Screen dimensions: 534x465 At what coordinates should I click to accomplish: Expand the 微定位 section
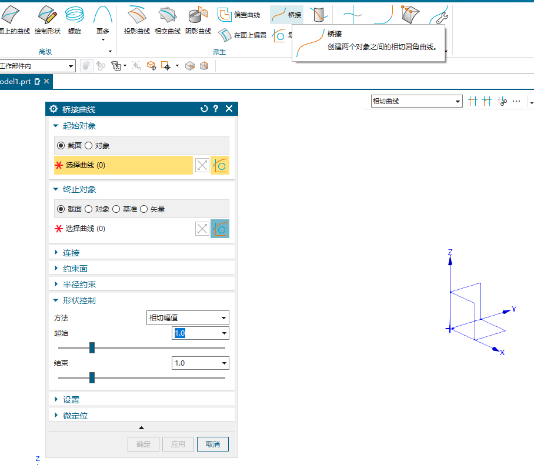coord(56,415)
